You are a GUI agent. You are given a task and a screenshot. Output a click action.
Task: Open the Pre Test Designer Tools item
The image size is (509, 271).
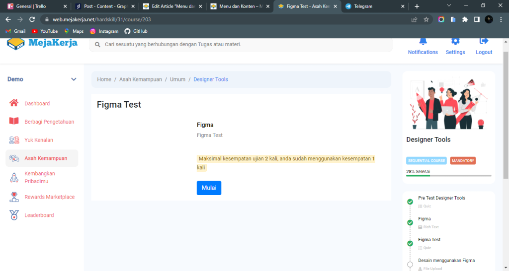[x=441, y=198]
